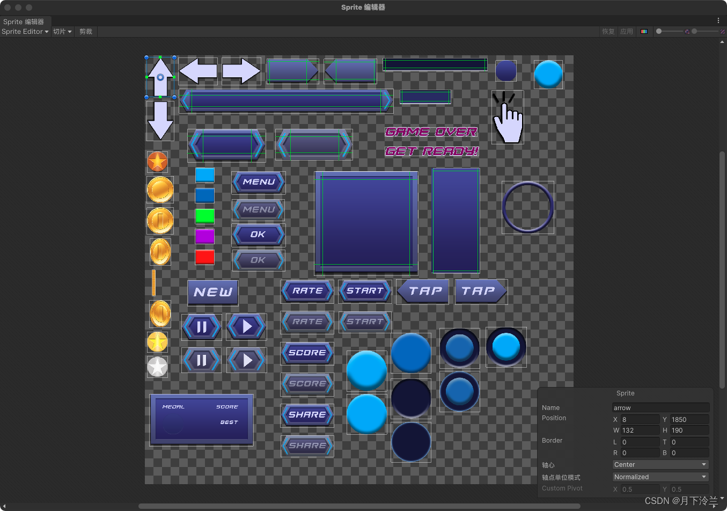
Task: Click the horizontal scrollbar at bottom
Action: tap(359, 506)
